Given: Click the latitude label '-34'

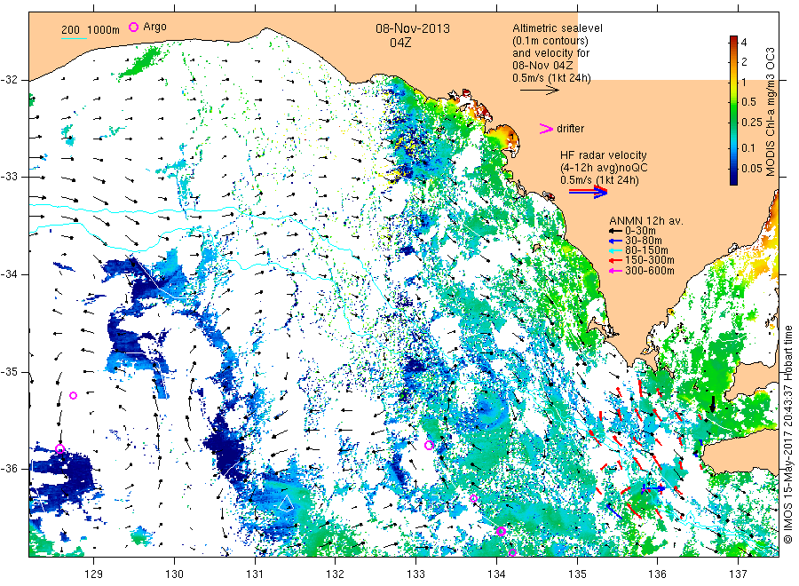Looking at the screenshot, I should point(9,274).
